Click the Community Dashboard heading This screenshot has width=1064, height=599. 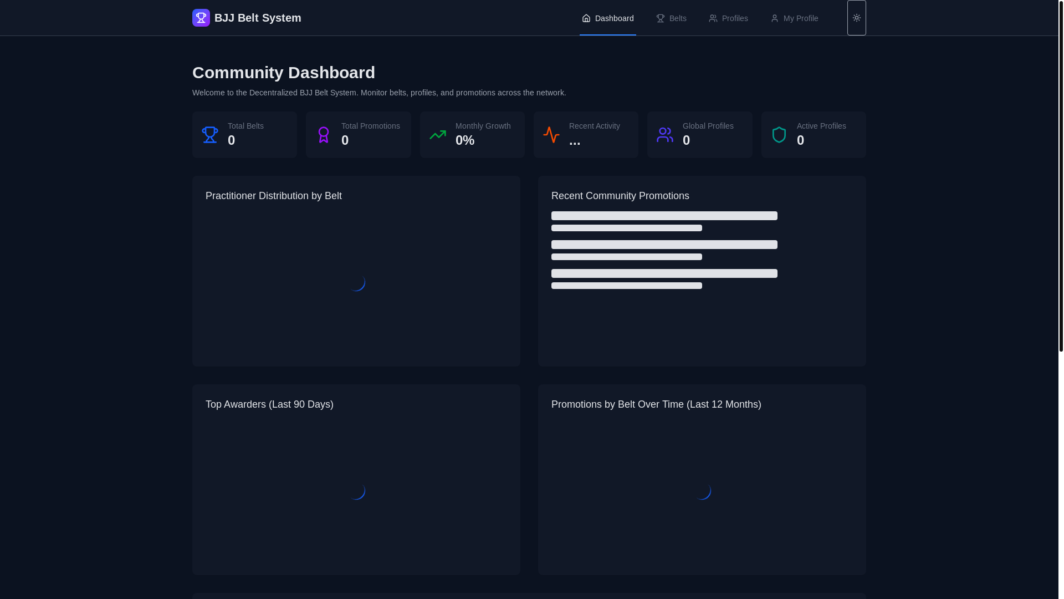click(284, 73)
